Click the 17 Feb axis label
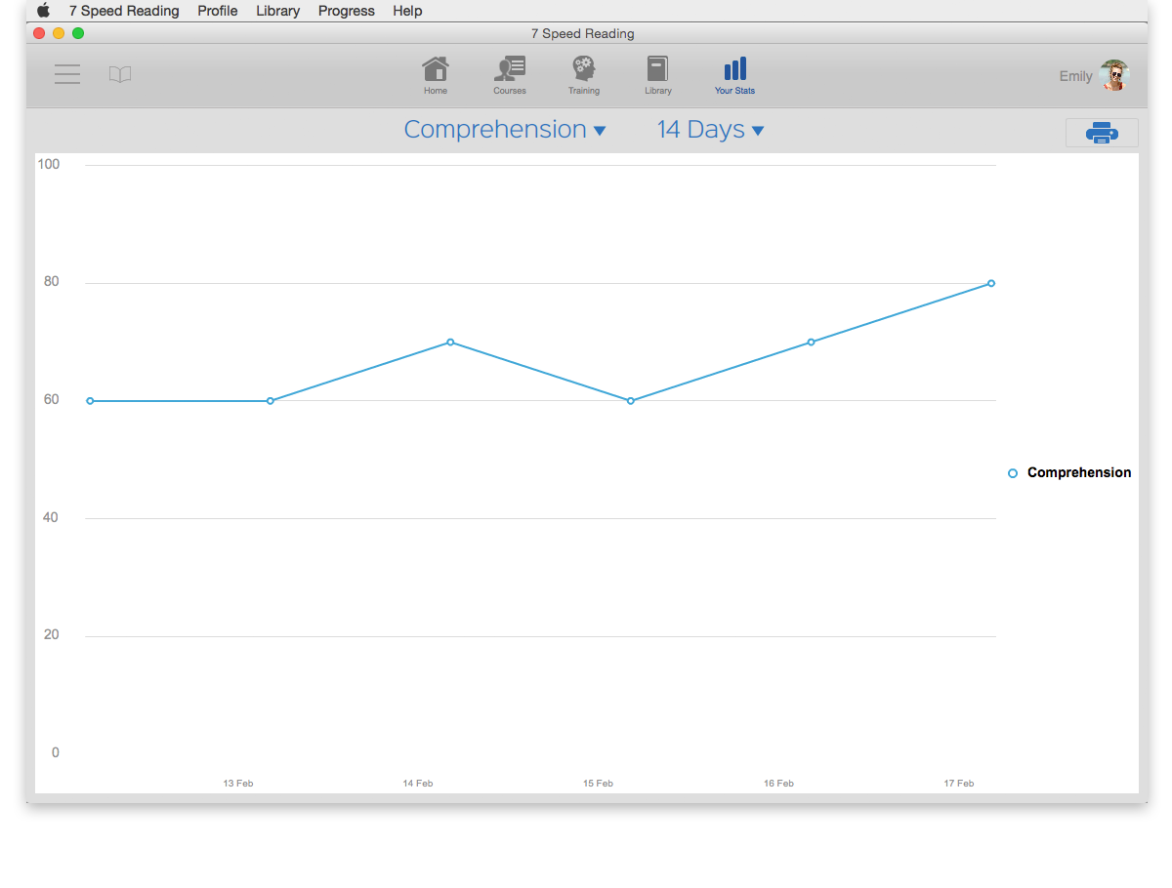The image size is (1172, 888). coord(959,784)
